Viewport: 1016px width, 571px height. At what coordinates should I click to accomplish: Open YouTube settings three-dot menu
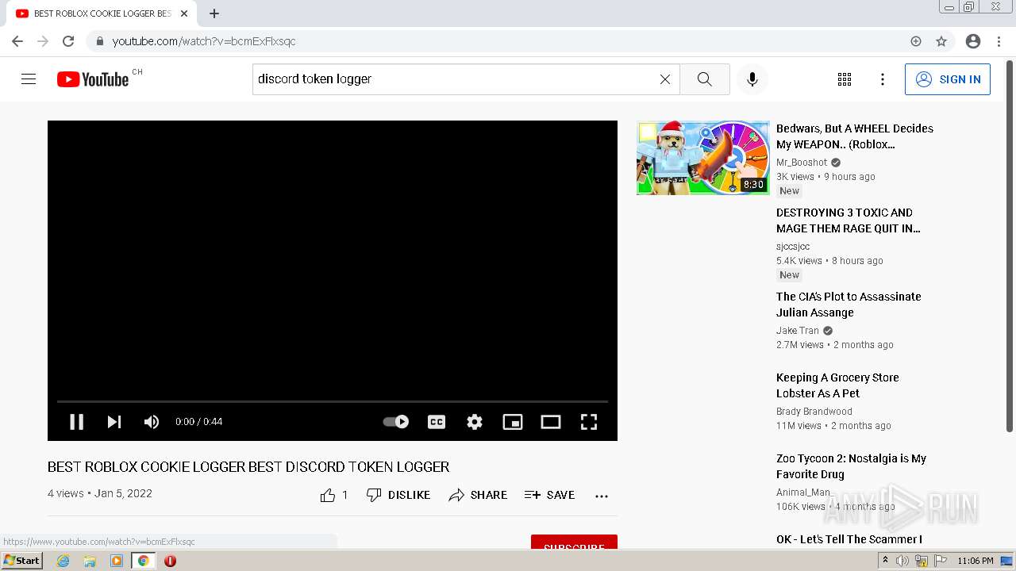(x=883, y=79)
